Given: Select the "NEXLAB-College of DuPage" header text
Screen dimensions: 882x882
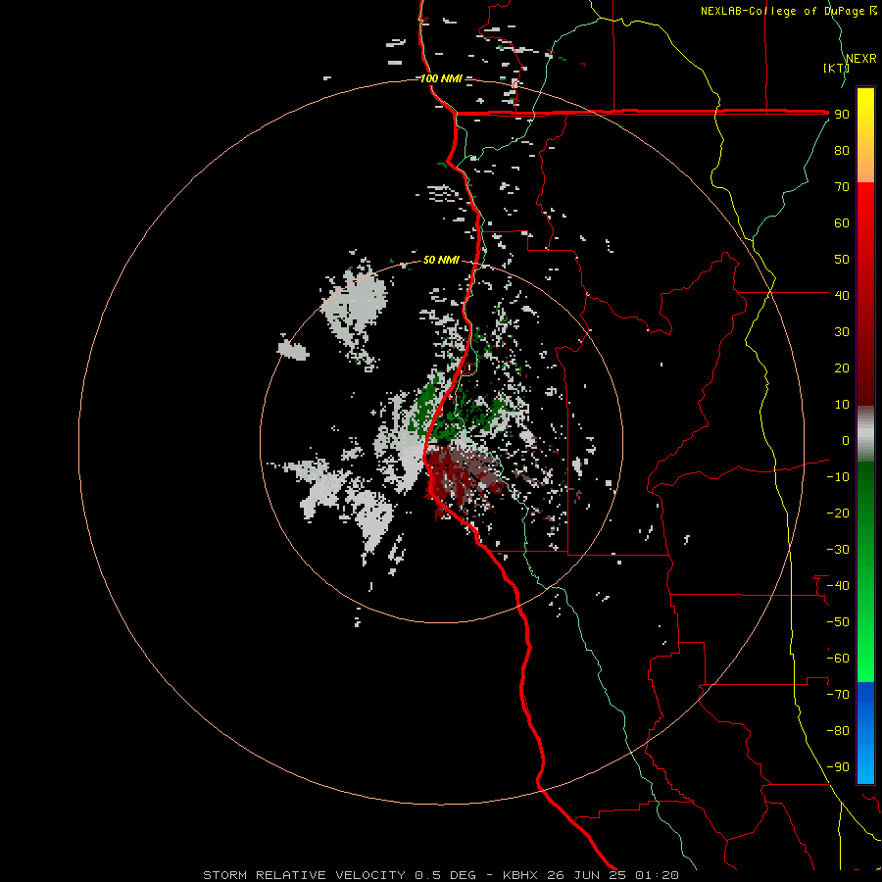Looking at the screenshot, I should point(782,11).
